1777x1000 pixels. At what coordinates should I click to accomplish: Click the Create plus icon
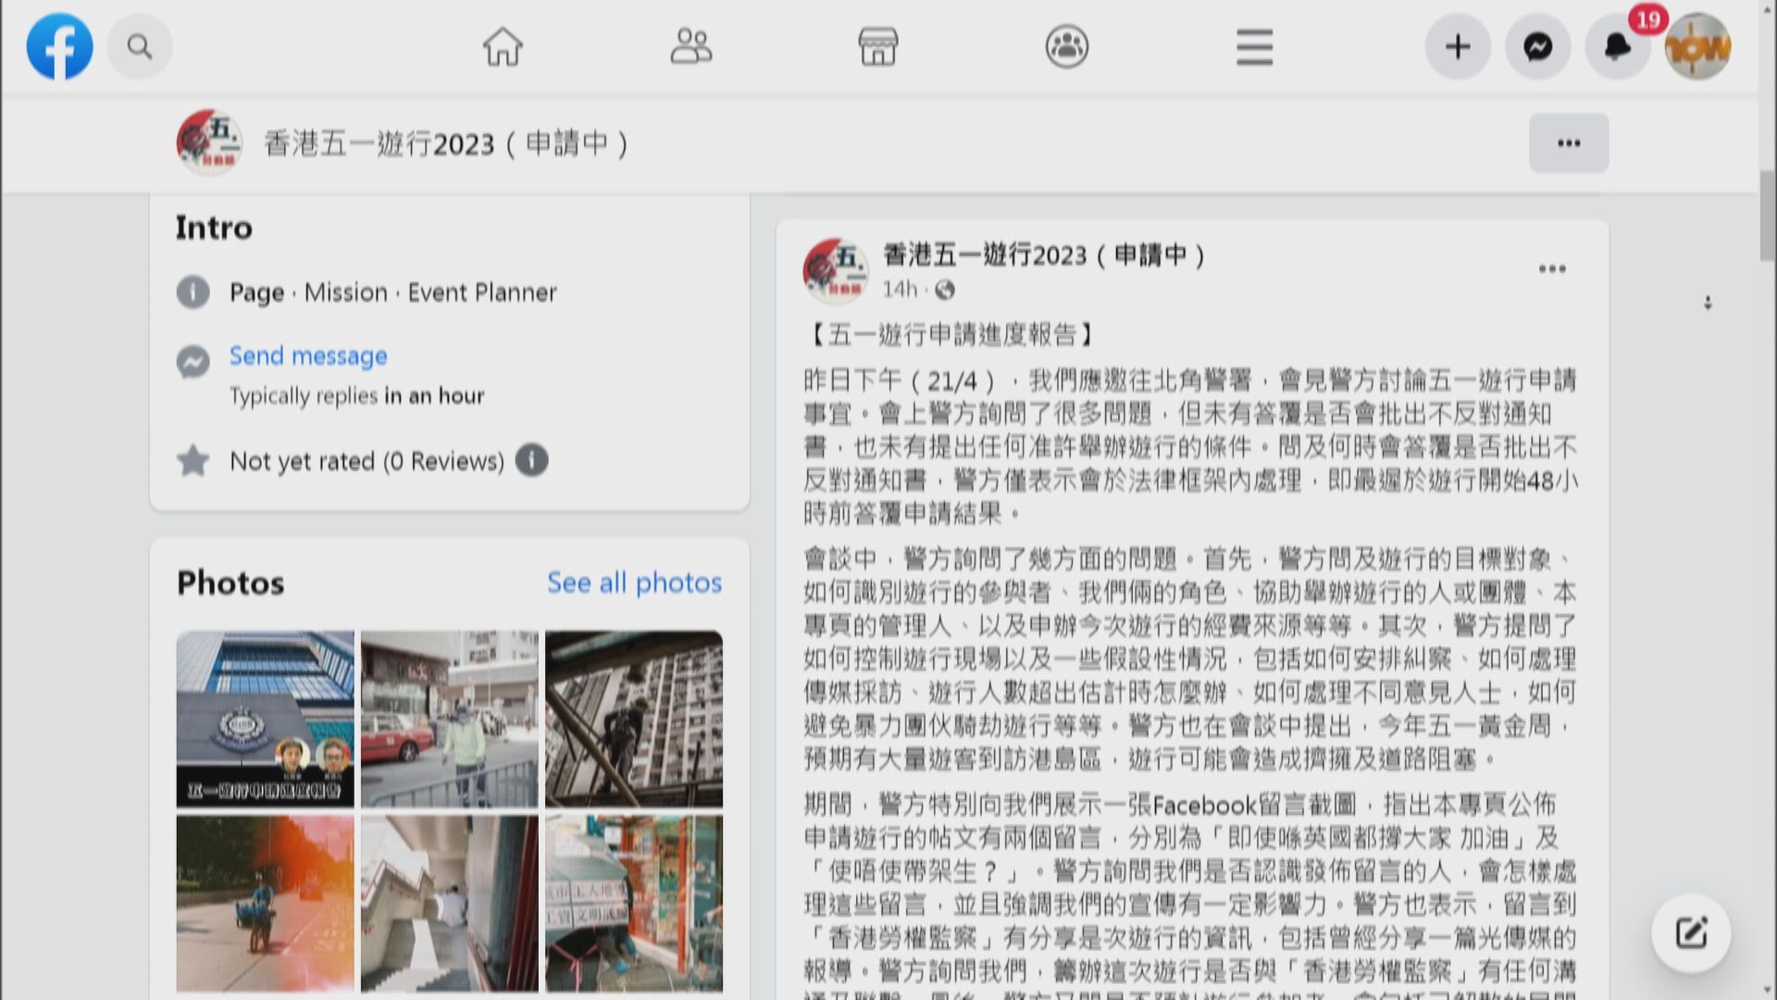tap(1458, 45)
